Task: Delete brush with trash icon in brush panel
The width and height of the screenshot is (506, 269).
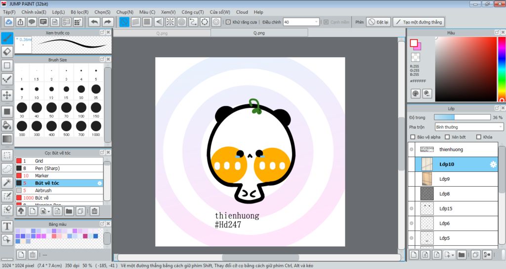Action: click(94, 211)
